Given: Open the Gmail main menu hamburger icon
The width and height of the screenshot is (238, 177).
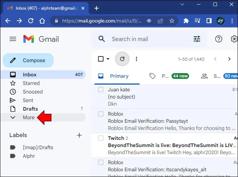Looking at the screenshot, I should pyautogui.click(x=13, y=39).
